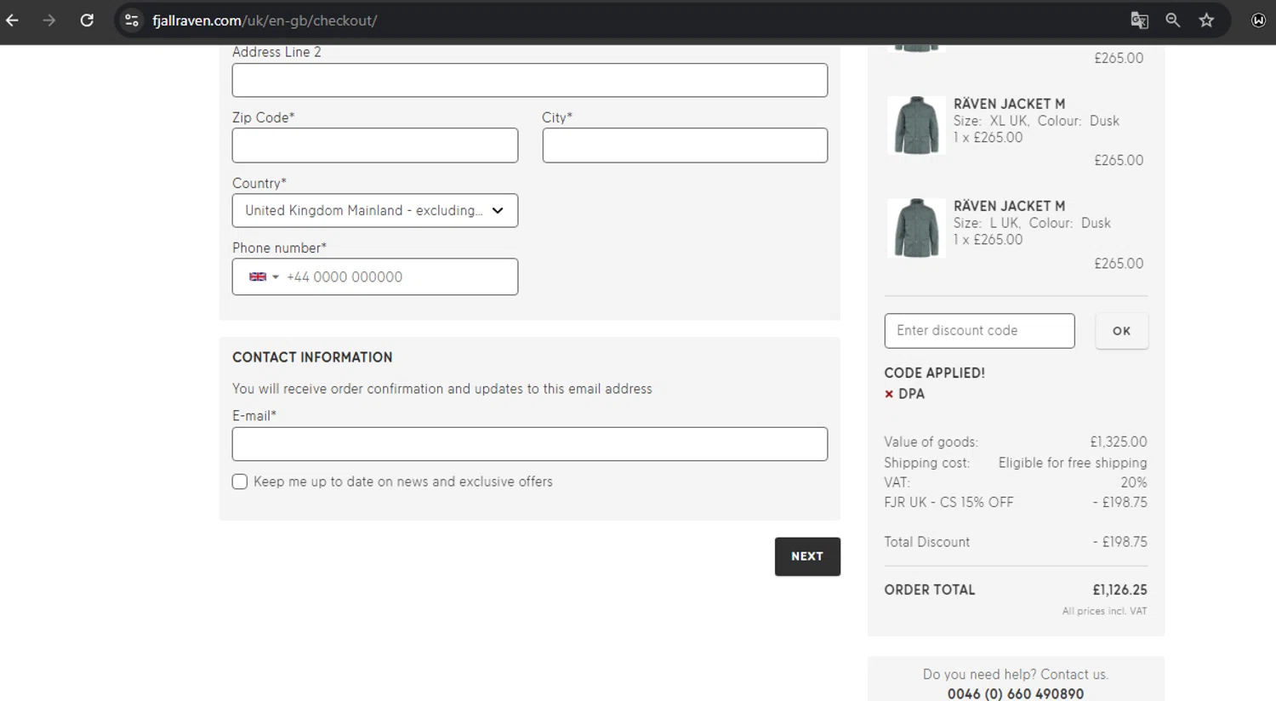This screenshot has height=701, width=1276.
Task: Click the translate page icon
Action: click(x=1139, y=20)
